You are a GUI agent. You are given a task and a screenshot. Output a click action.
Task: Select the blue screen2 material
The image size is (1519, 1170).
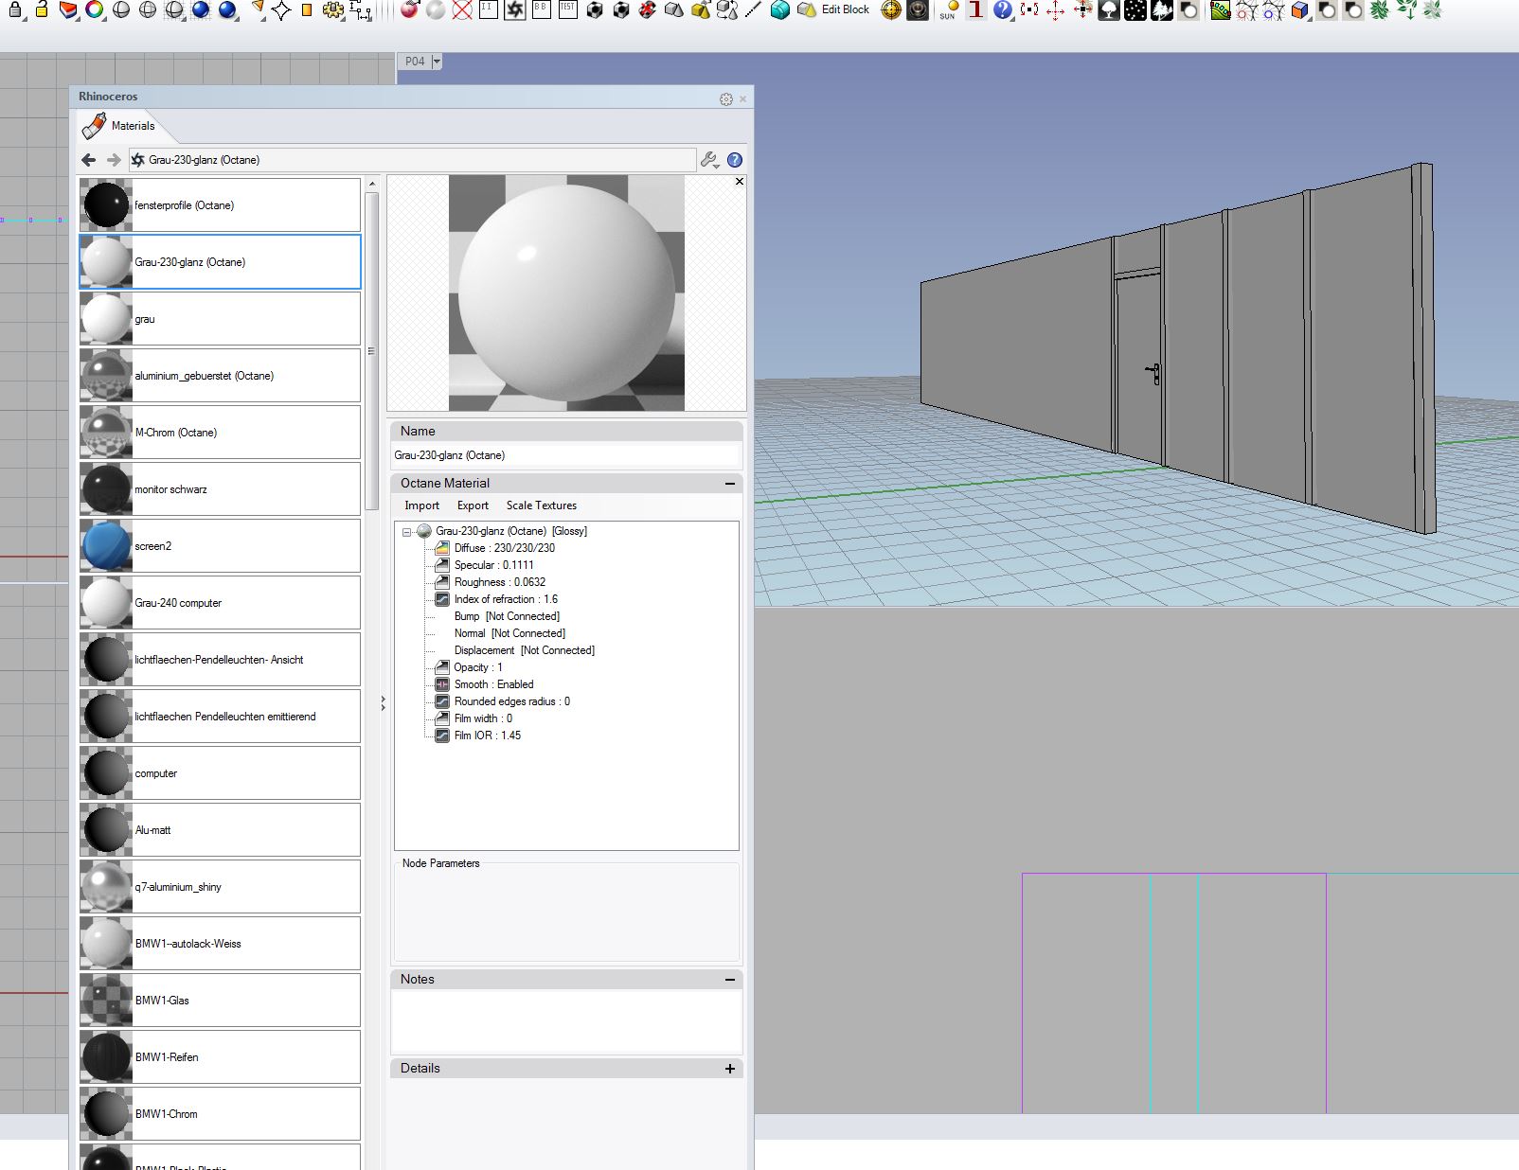220,546
